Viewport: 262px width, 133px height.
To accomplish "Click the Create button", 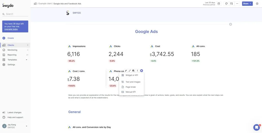I will [x=8, y=38].
